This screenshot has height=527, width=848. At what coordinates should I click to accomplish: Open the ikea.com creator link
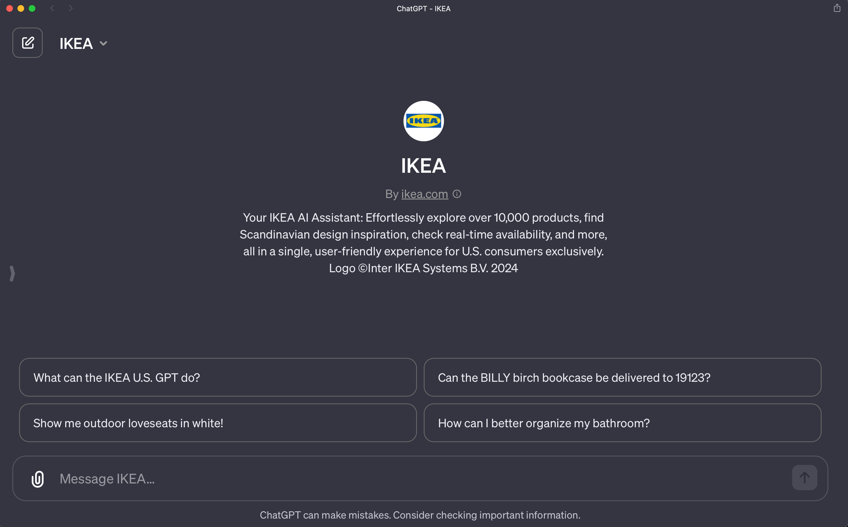[424, 194]
